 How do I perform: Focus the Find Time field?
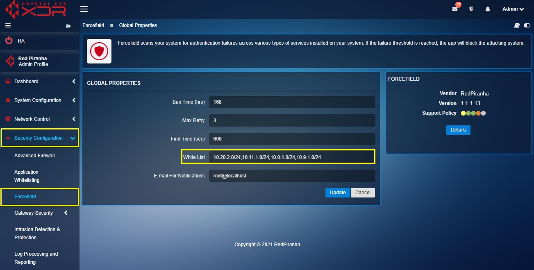point(292,138)
